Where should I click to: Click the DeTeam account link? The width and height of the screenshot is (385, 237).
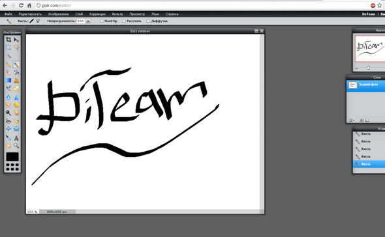pos(368,14)
